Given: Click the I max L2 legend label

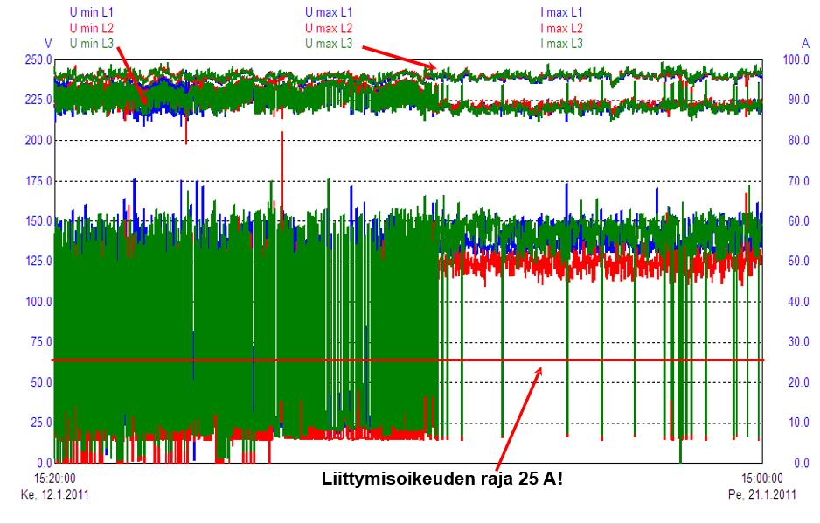Looking at the screenshot, I should click(561, 28).
